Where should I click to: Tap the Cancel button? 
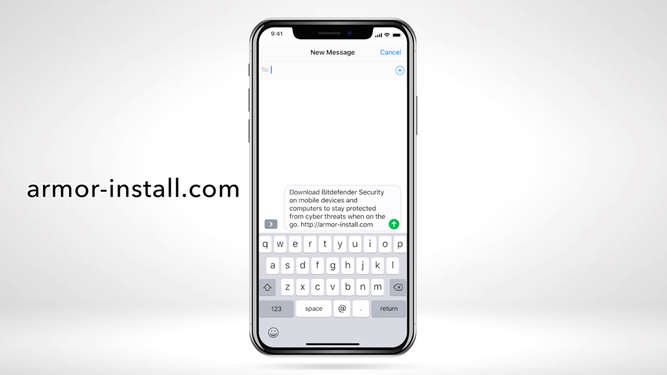point(390,52)
